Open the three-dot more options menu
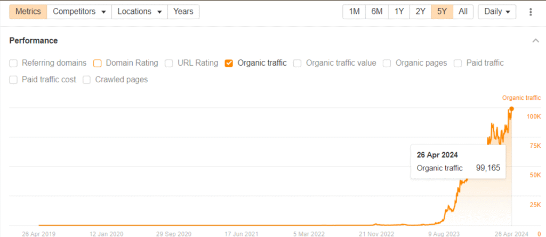Screen dimensions: 546x237 coord(530,12)
